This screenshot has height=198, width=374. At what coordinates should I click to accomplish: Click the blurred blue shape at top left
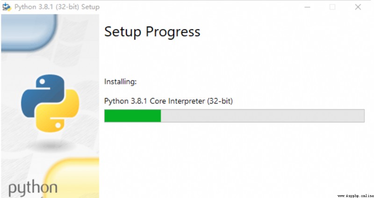tap(29, 32)
